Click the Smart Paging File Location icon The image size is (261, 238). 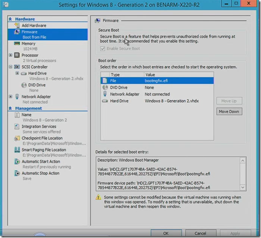pyautogui.click(x=17, y=150)
